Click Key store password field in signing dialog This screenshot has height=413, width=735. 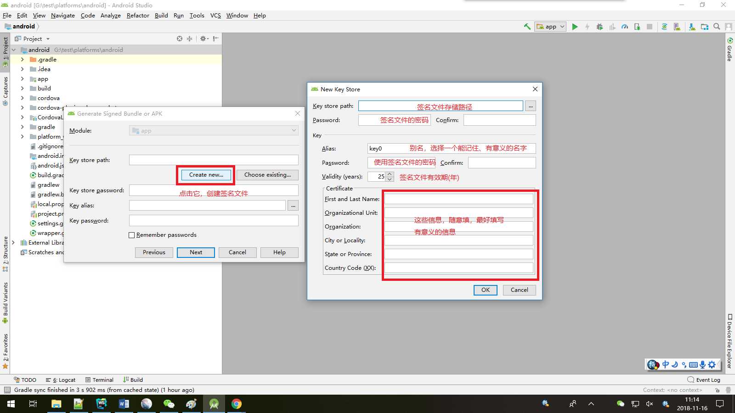[214, 190]
